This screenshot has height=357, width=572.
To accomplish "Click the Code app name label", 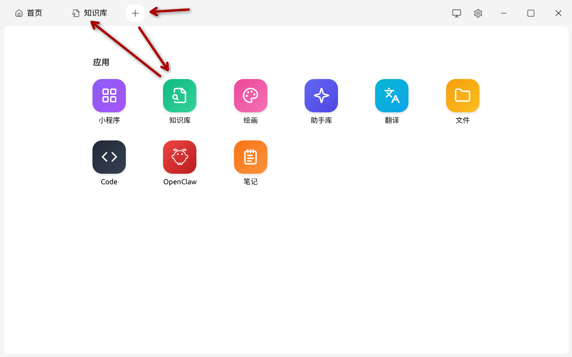I will click(109, 181).
